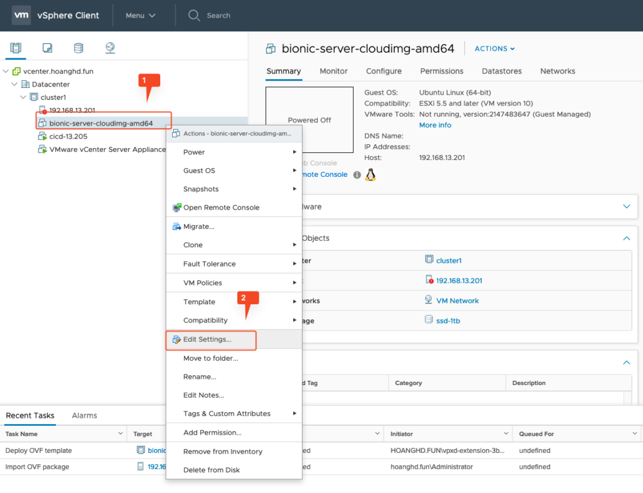Viewport: 643px width, 493px height.
Task: Click Open Remote Console menu icon
Action: point(176,208)
